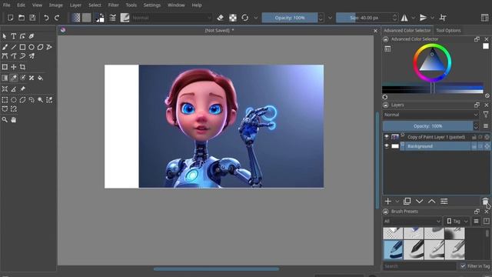Screen dimensions: 492x277
Task: Open an existing file from toolbar
Action: [22, 18]
